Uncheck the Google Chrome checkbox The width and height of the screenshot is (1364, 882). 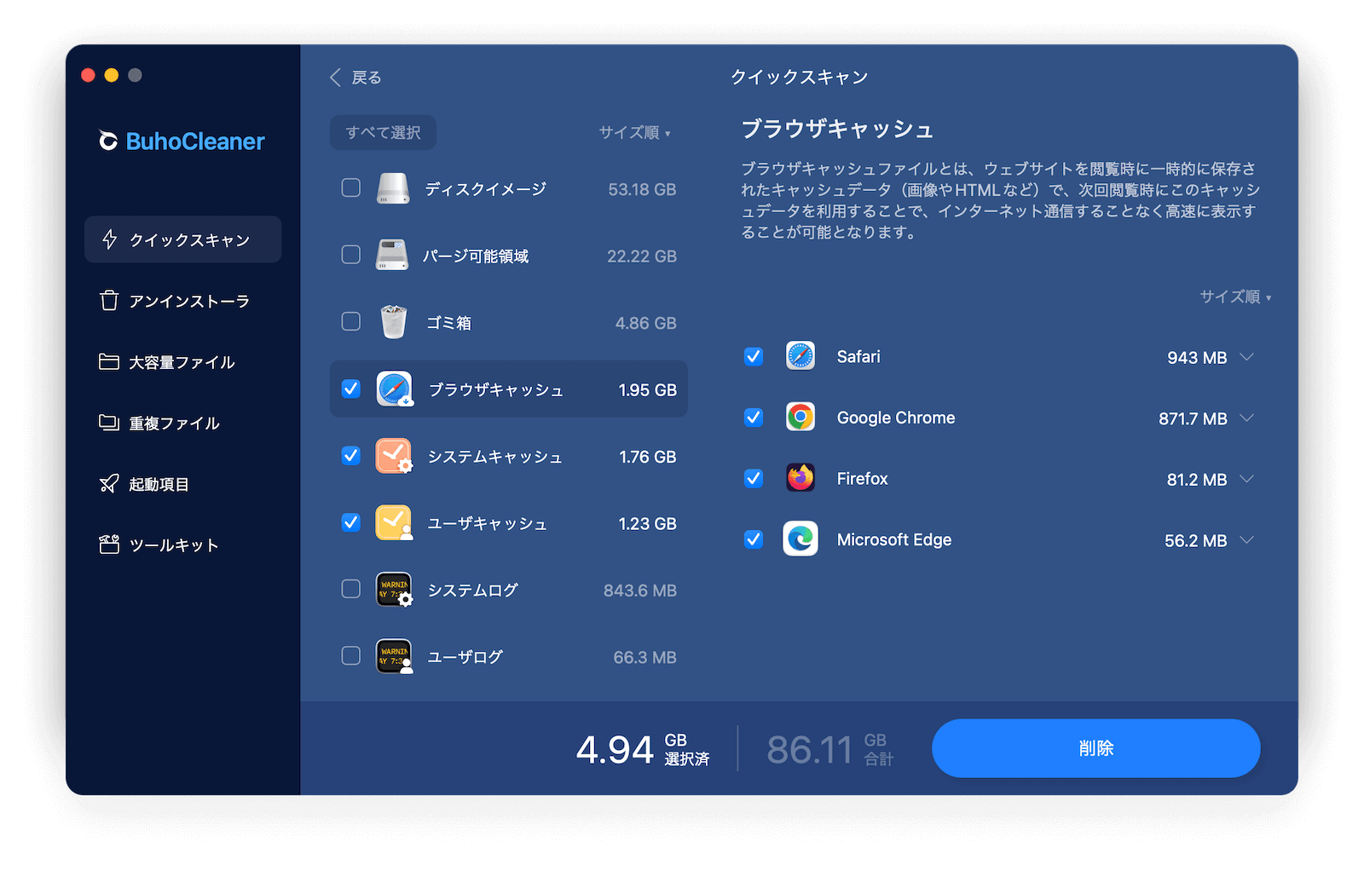[x=754, y=417]
